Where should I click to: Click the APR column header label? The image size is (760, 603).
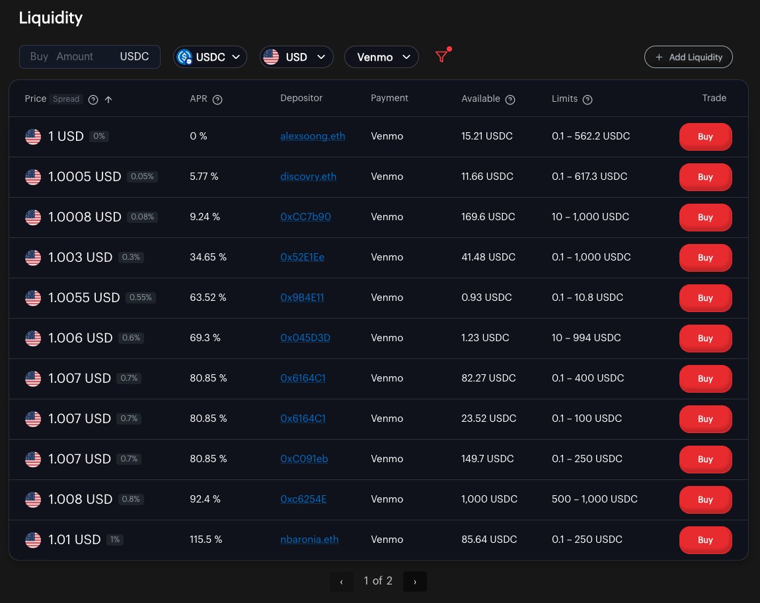point(198,99)
